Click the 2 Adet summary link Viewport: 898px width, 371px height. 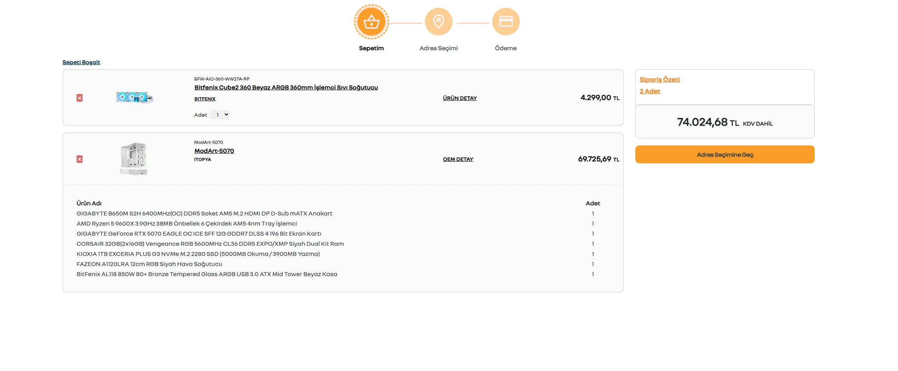click(x=650, y=91)
